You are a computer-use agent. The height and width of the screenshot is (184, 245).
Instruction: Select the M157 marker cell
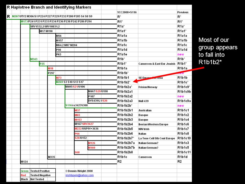(59, 41)
